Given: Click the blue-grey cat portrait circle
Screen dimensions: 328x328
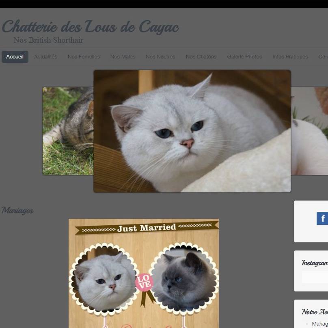Looking at the screenshot, I should click(184, 278).
